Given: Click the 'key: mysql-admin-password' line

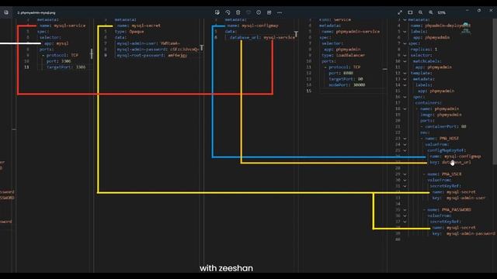Looking at the screenshot, I should pos(464,234).
